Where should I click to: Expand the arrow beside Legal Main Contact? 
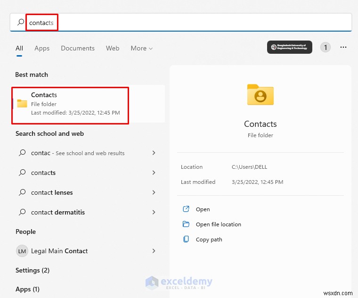click(x=154, y=251)
